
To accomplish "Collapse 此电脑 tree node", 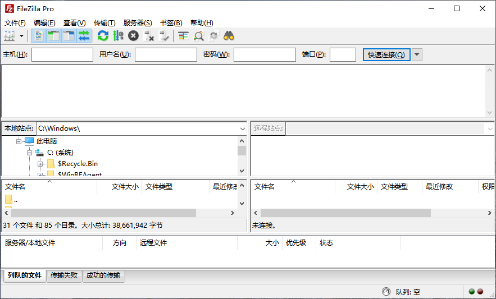I will pos(19,141).
